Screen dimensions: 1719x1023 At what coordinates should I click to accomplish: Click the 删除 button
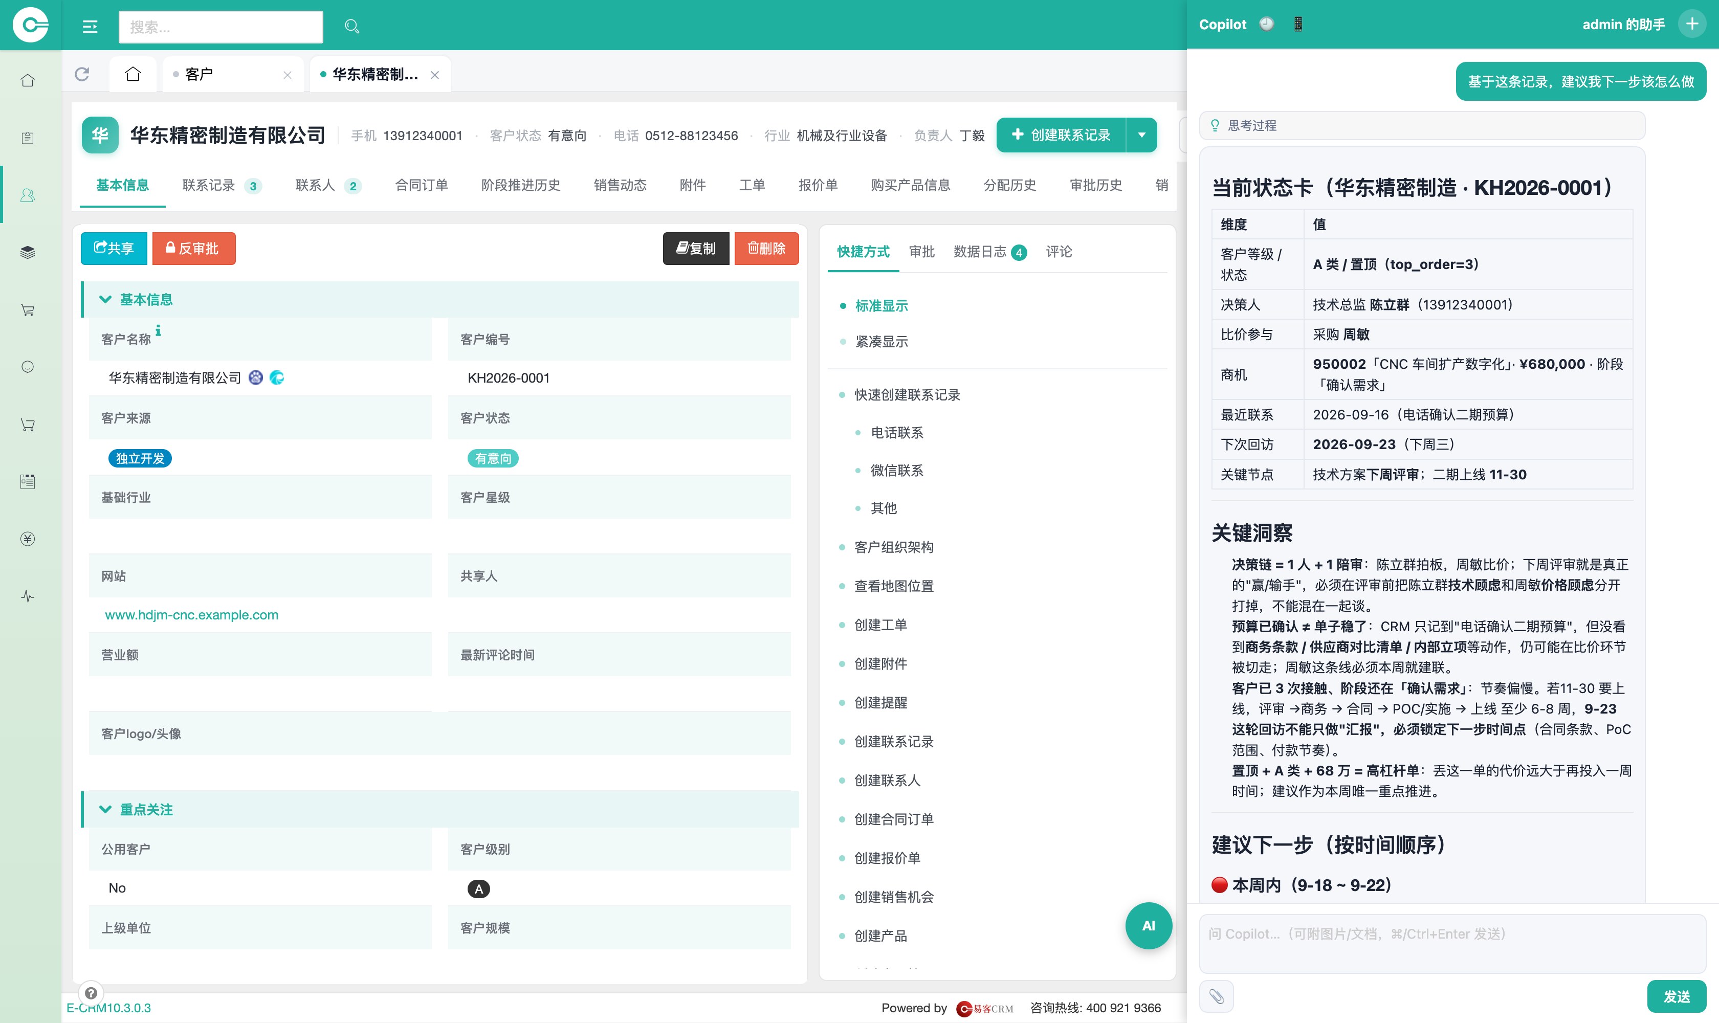pos(766,248)
